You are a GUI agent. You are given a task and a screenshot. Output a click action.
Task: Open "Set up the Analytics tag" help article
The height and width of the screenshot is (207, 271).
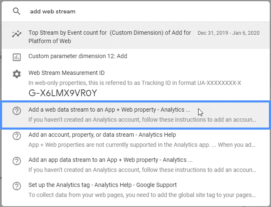click(136, 190)
